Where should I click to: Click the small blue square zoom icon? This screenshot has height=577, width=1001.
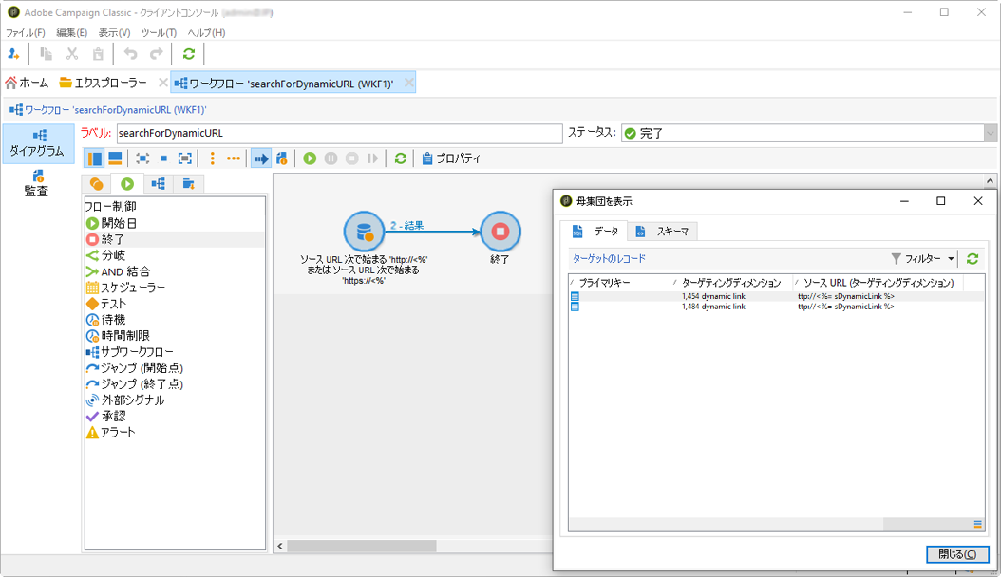[x=163, y=158]
